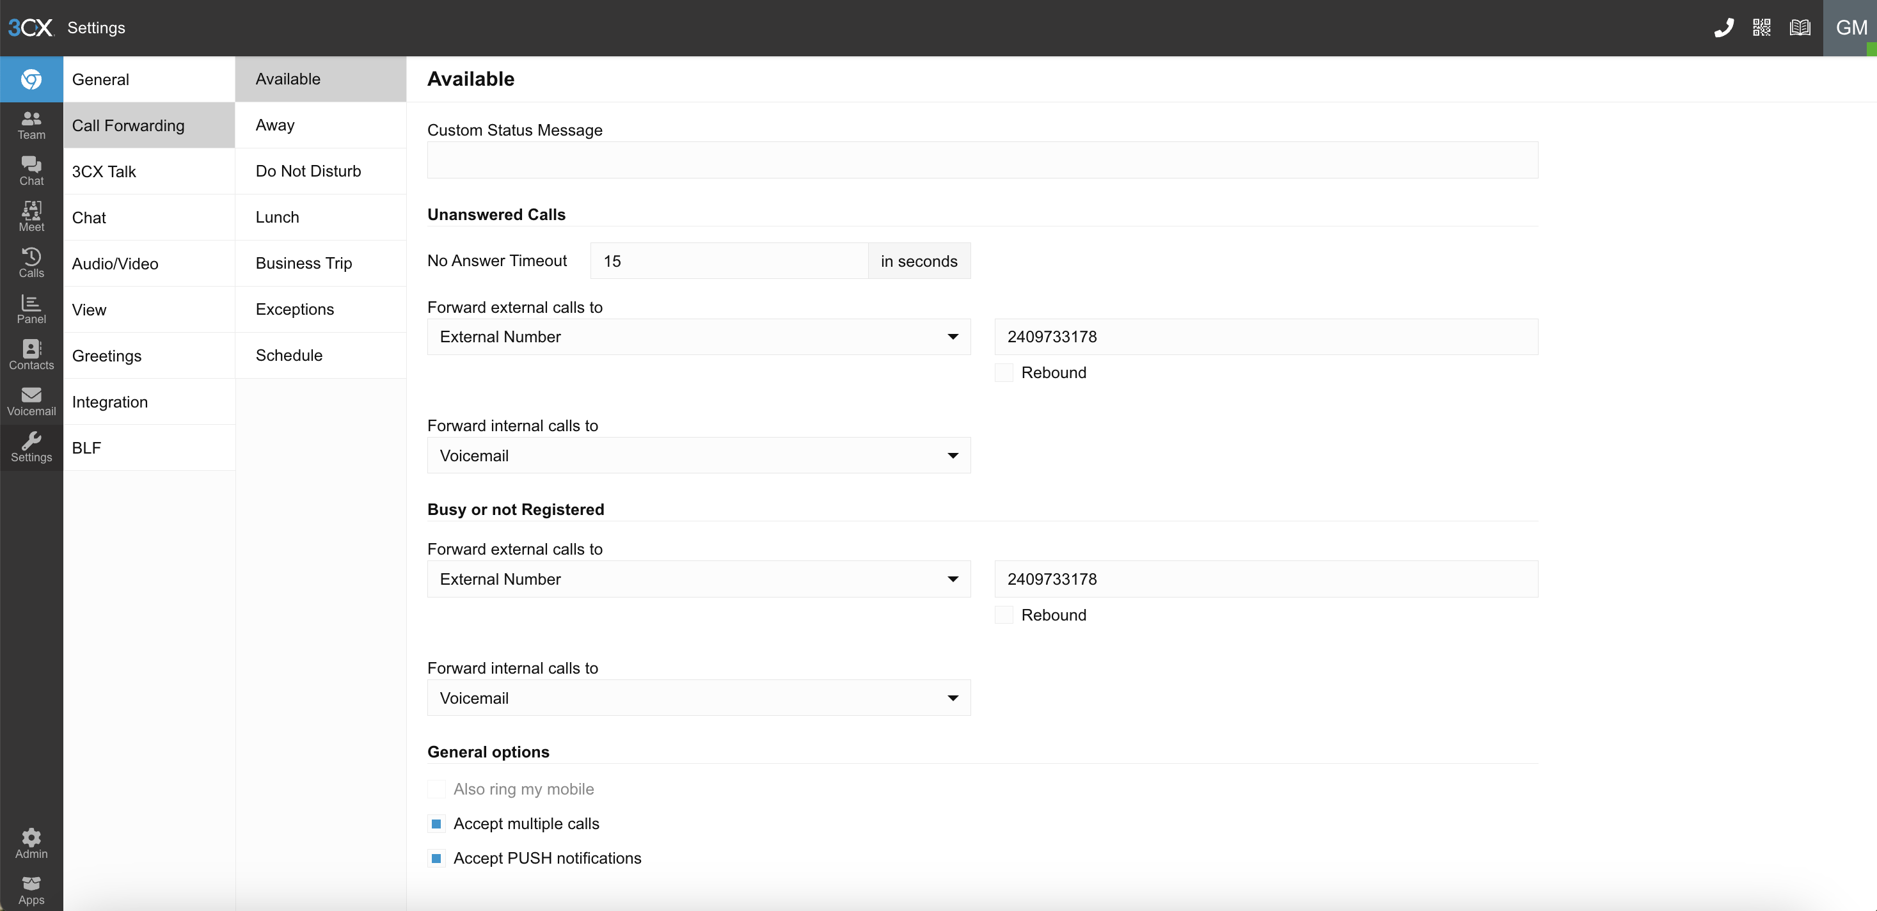Click the phone dialer icon in top bar
The width and height of the screenshot is (1877, 911).
[1723, 28]
